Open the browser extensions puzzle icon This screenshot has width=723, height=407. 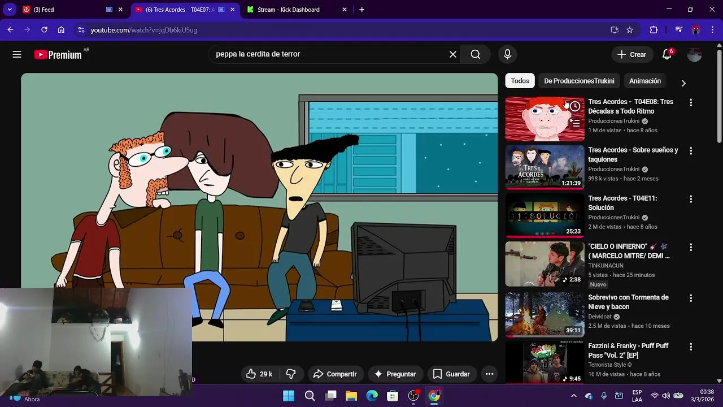tap(654, 30)
